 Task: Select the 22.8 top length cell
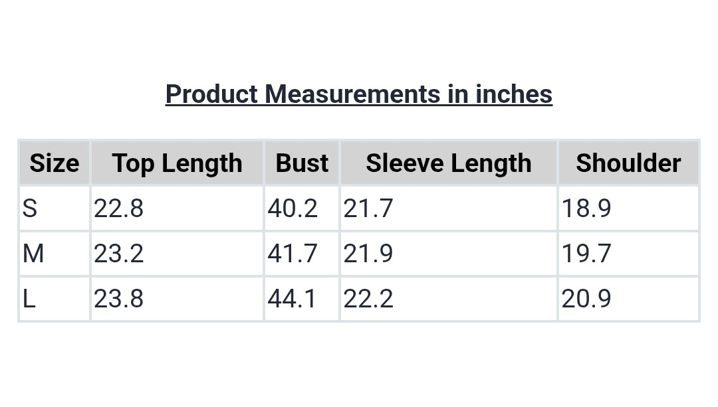coord(178,208)
